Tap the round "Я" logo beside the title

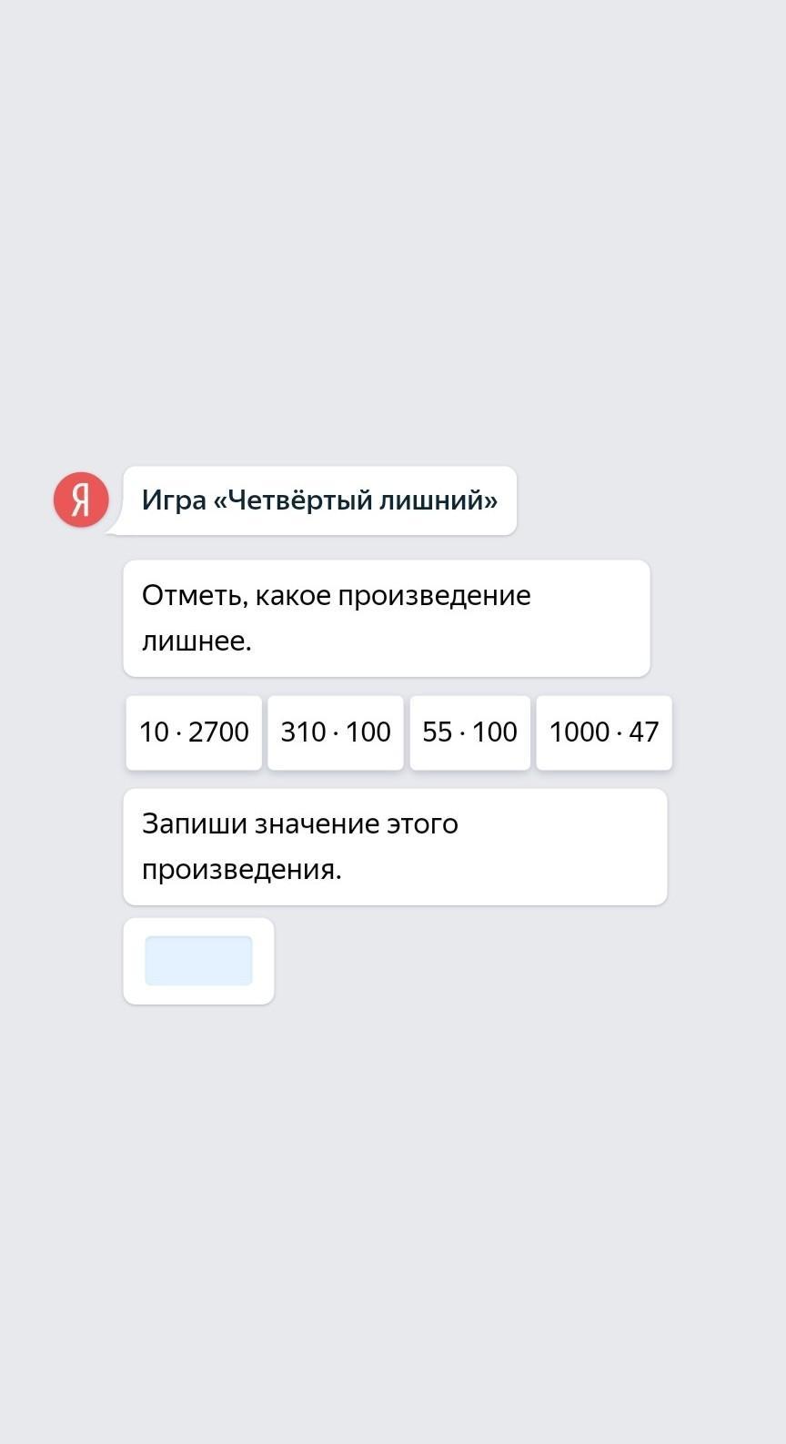[x=81, y=500]
